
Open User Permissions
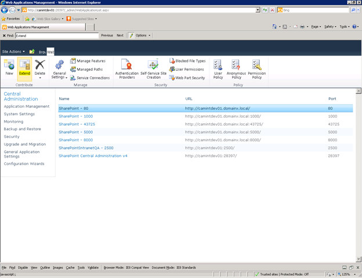pos(187,69)
